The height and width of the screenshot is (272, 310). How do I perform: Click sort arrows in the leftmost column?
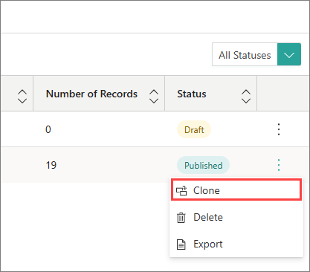[22, 97]
